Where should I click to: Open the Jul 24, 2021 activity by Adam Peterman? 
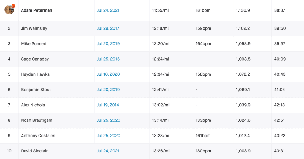click(x=108, y=10)
